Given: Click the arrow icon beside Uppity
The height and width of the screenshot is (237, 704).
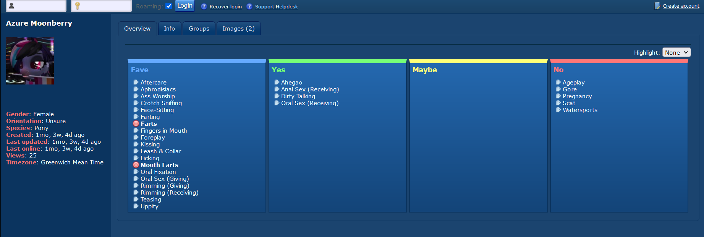Looking at the screenshot, I should 136,206.
